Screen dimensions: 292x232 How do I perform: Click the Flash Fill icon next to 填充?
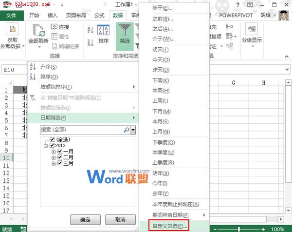tap(229, 27)
